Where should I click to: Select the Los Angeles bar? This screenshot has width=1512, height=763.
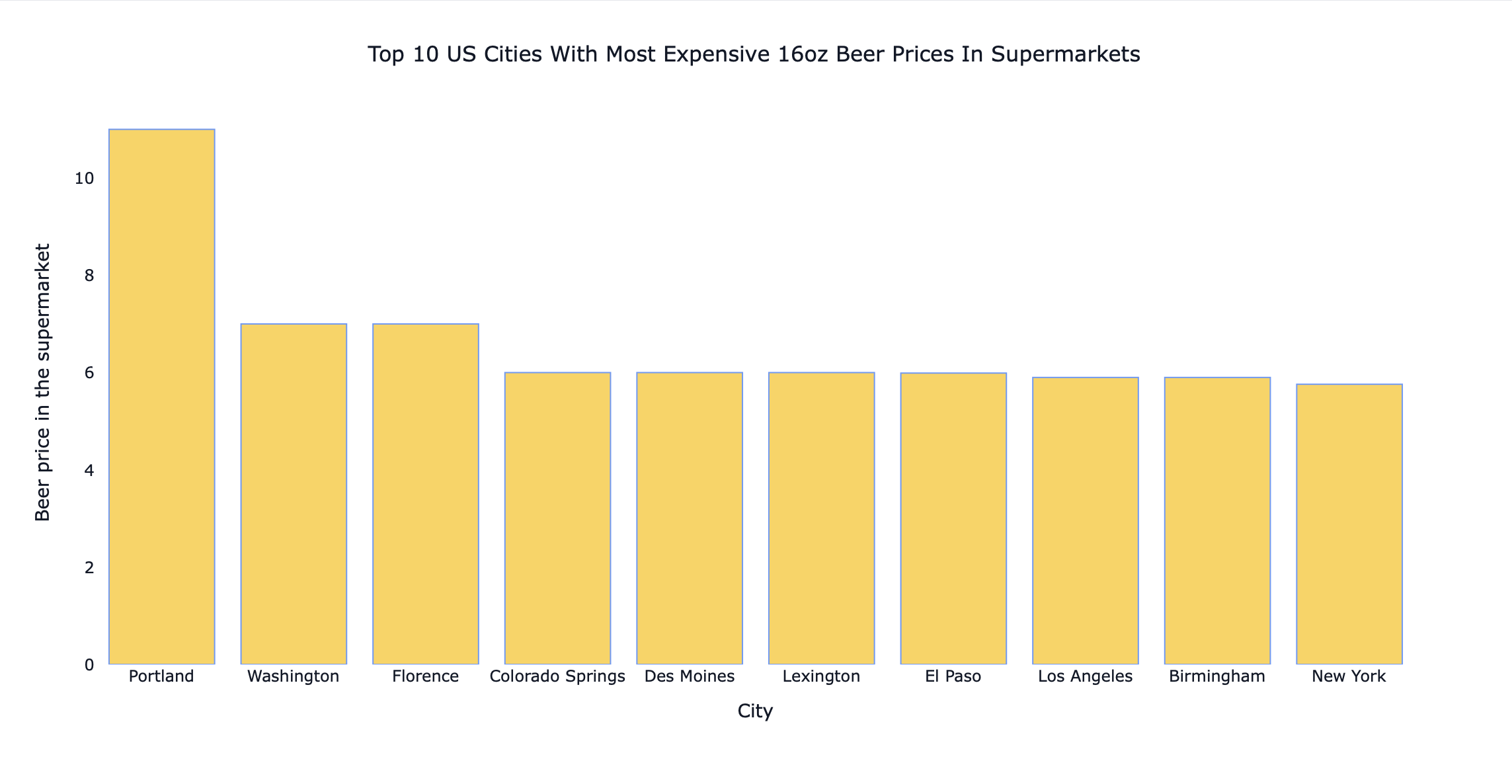pos(1086,521)
